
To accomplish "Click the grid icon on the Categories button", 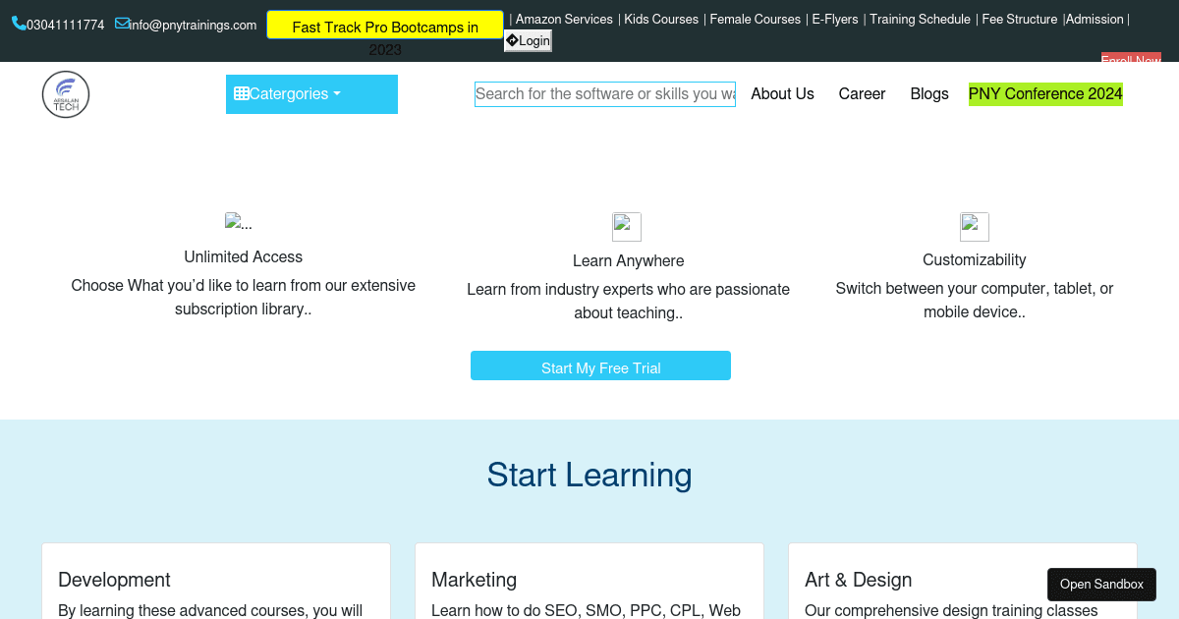I will click(x=243, y=93).
